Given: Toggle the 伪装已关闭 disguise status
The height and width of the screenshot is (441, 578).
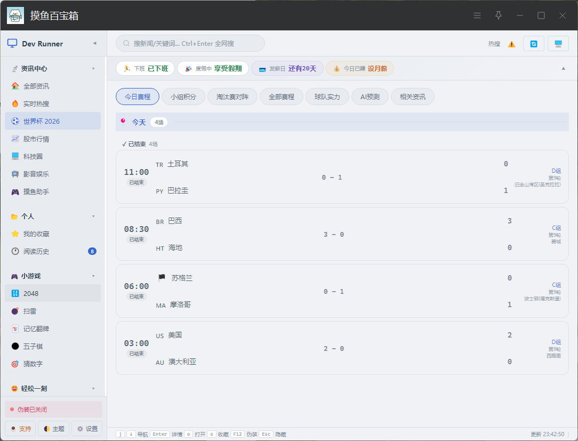Looking at the screenshot, I should (x=53, y=410).
